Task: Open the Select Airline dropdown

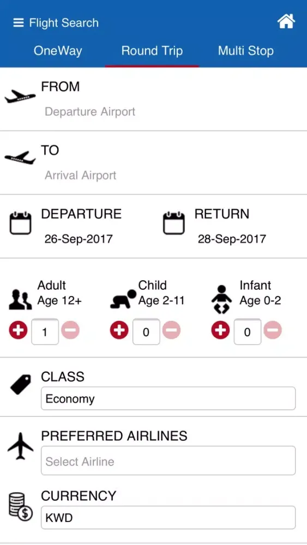Action: pyautogui.click(x=168, y=461)
